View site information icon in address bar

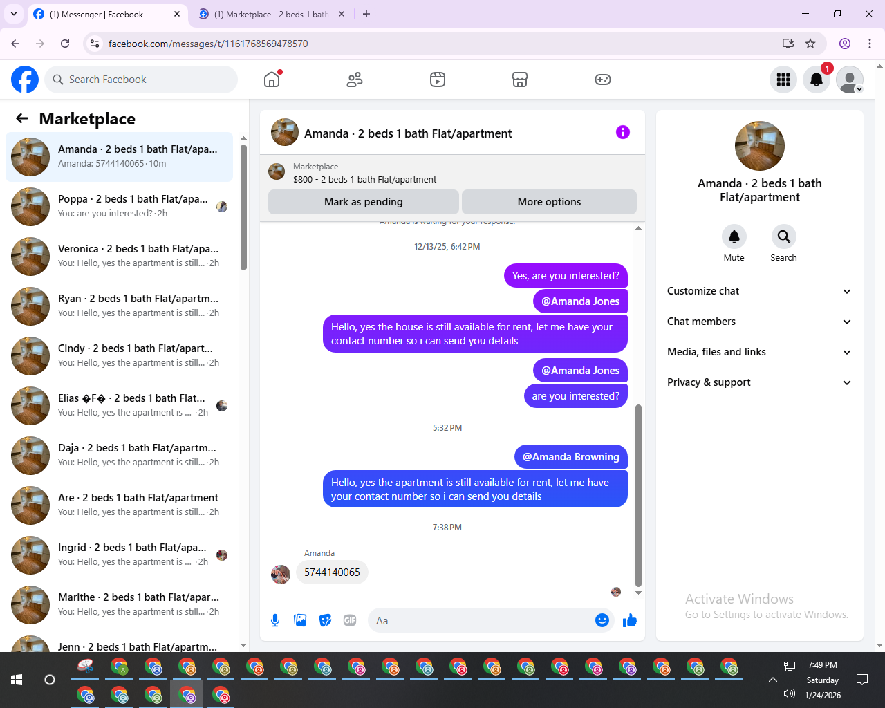[95, 44]
